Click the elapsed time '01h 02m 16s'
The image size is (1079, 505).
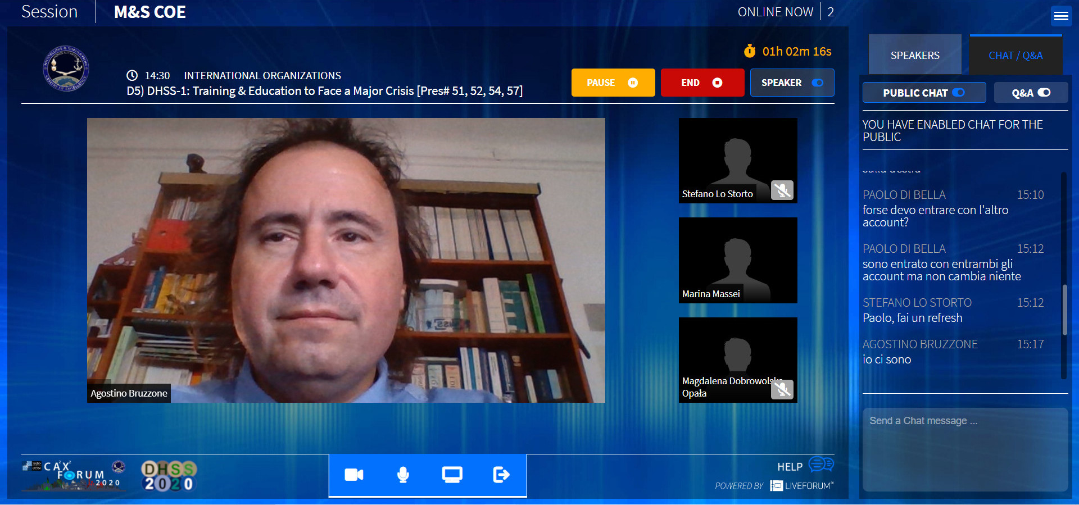pos(797,52)
